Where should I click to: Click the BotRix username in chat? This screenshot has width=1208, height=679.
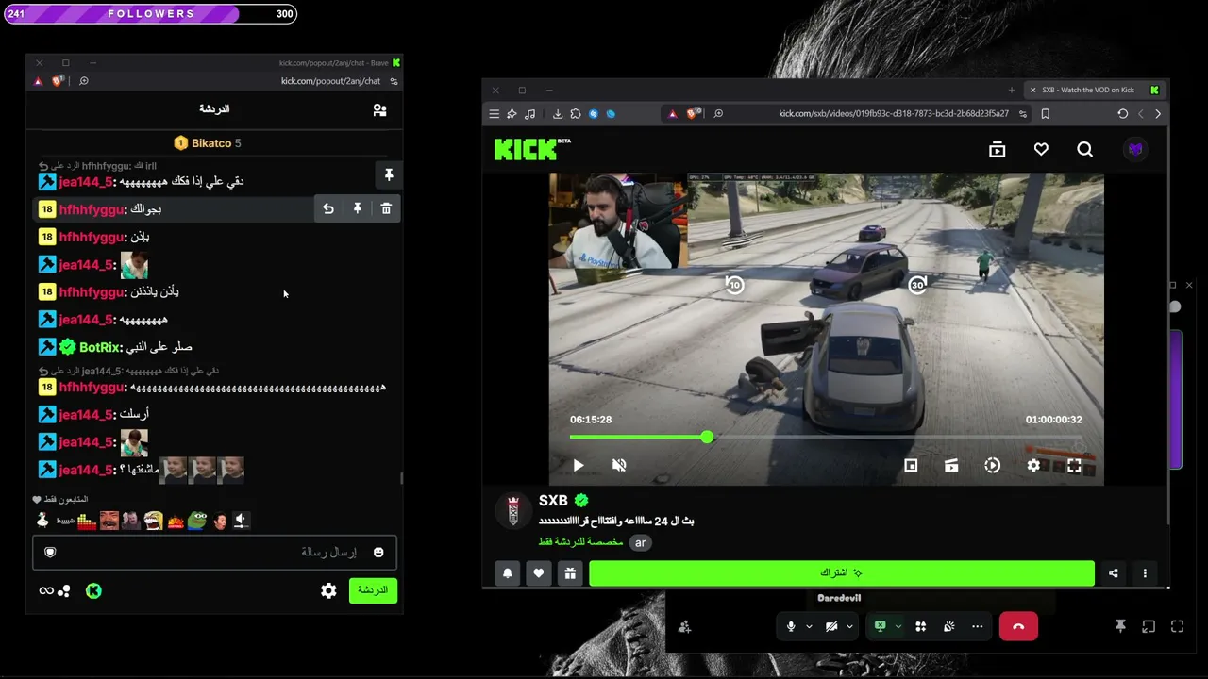[x=100, y=347]
